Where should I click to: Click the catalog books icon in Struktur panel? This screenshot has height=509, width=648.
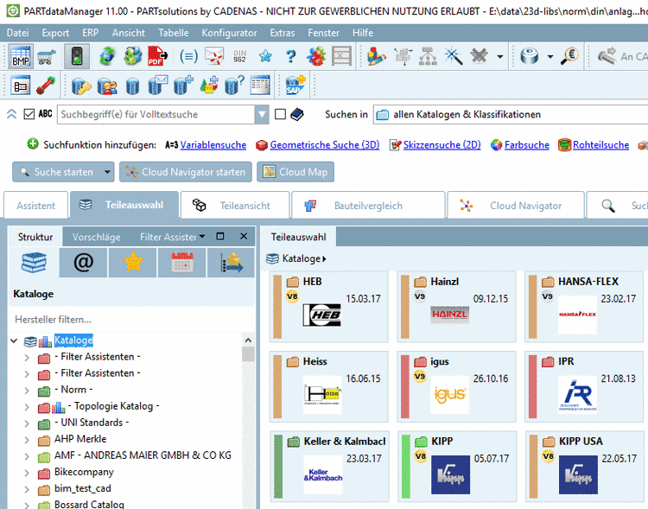click(34, 263)
